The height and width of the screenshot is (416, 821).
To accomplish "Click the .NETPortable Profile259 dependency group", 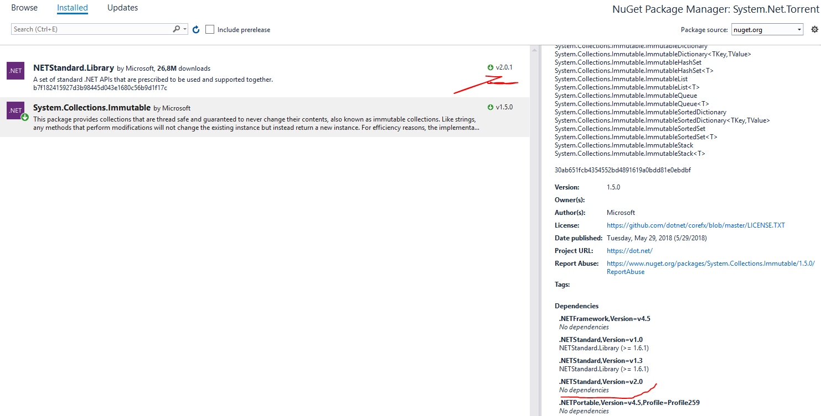I will click(629, 403).
